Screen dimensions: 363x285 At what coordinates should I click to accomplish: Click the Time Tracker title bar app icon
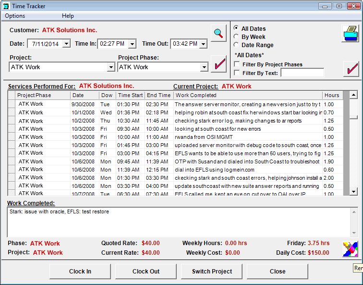tap(6, 6)
